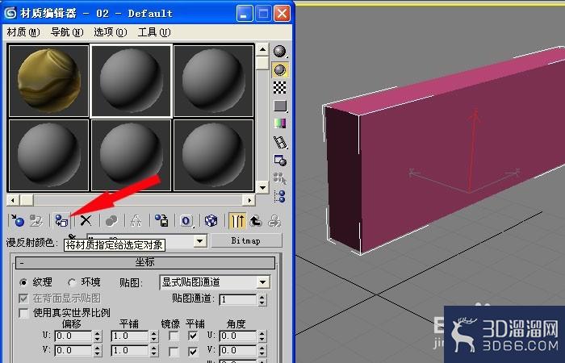
Task: Click the Bitmap map type button
Action: [x=246, y=241]
